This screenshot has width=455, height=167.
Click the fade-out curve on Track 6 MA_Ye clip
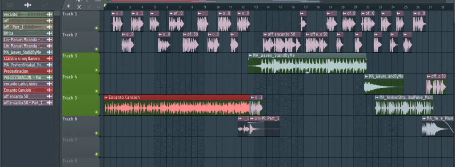click(449, 127)
